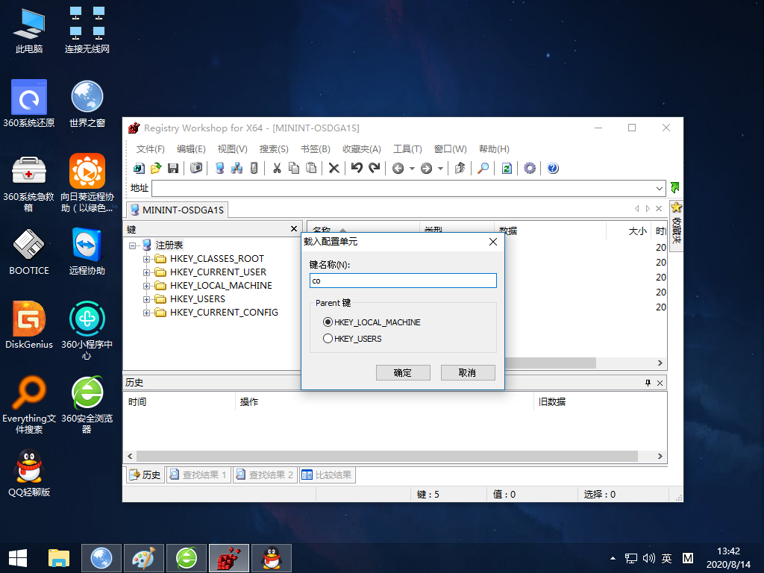Select the MININT-OSDGA1S document tab
The image size is (764, 573).
tap(177, 210)
